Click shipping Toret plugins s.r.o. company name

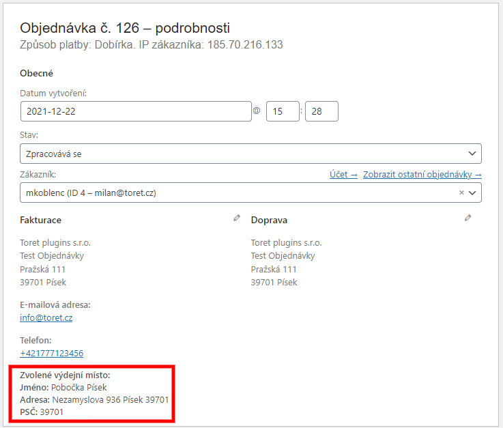pyautogui.click(x=286, y=243)
